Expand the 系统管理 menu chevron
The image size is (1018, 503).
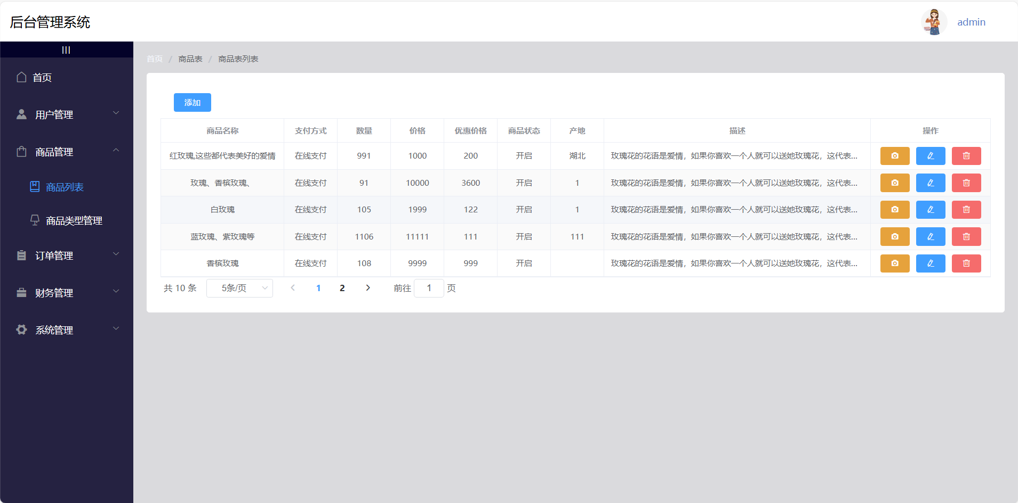[116, 328]
